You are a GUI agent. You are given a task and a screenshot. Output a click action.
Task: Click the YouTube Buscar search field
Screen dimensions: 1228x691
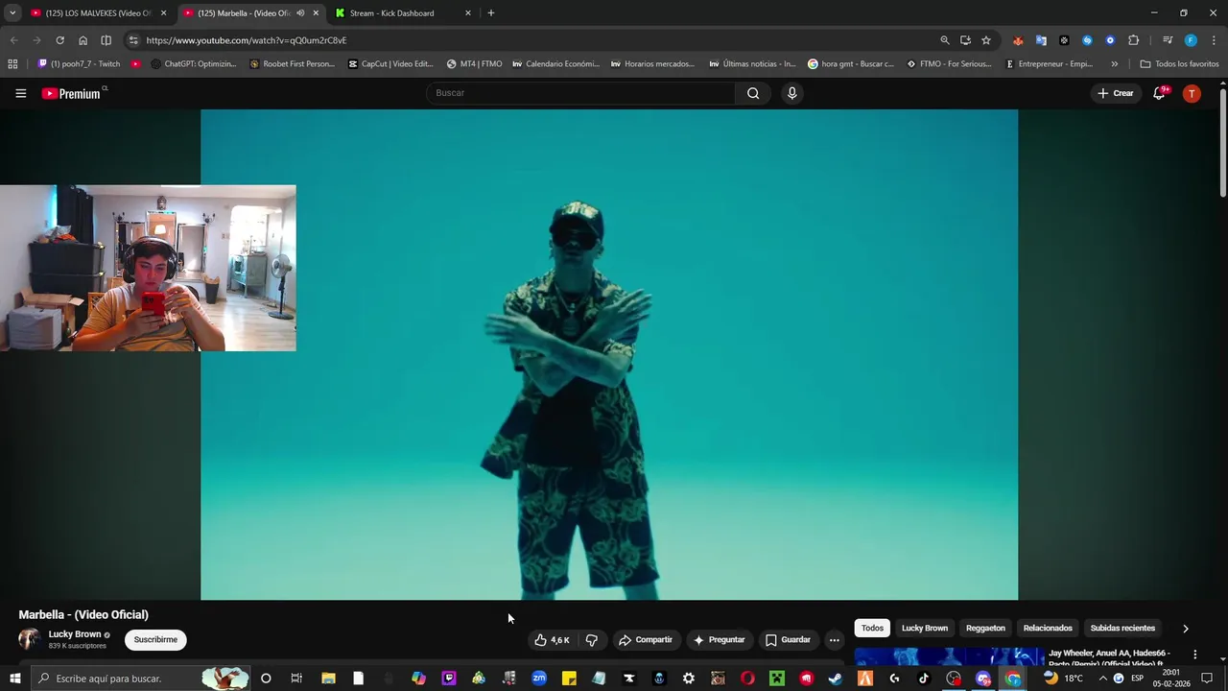pos(581,93)
